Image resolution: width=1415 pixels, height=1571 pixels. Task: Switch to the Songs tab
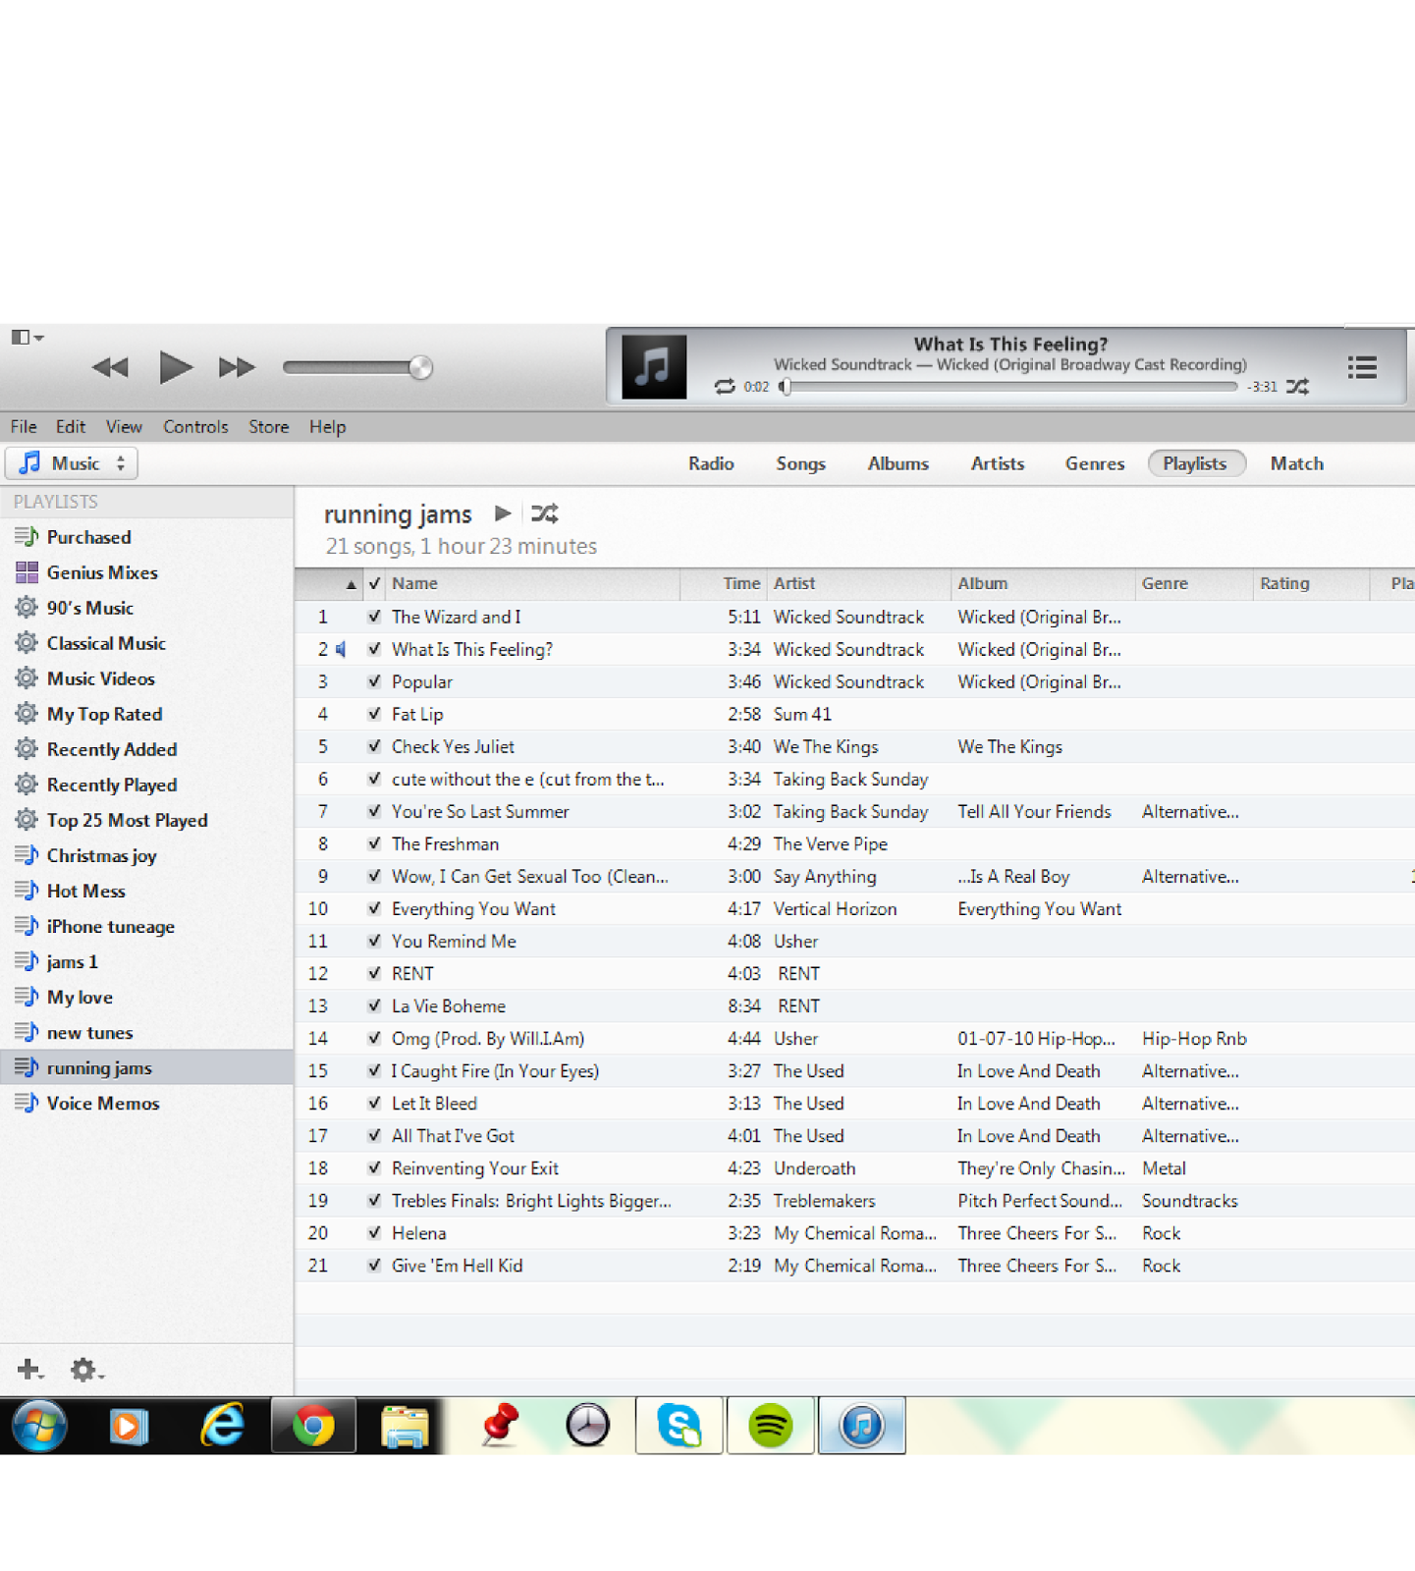point(800,463)
